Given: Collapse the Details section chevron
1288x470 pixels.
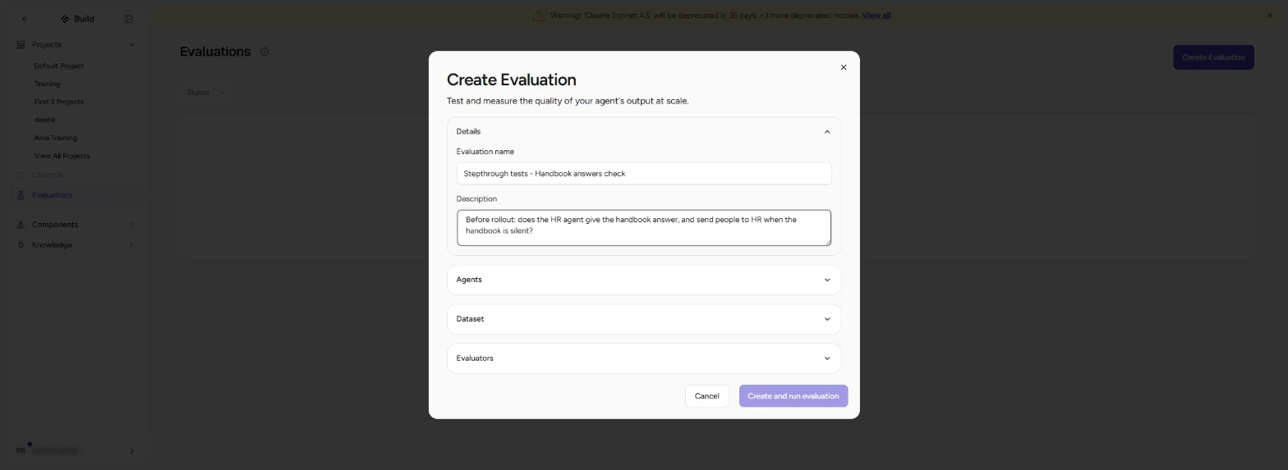Looking at the screenshot, I should pos(827,132).
